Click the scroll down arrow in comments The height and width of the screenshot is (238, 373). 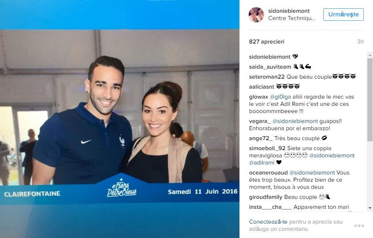pyautogui.click(x=370, y=208)
